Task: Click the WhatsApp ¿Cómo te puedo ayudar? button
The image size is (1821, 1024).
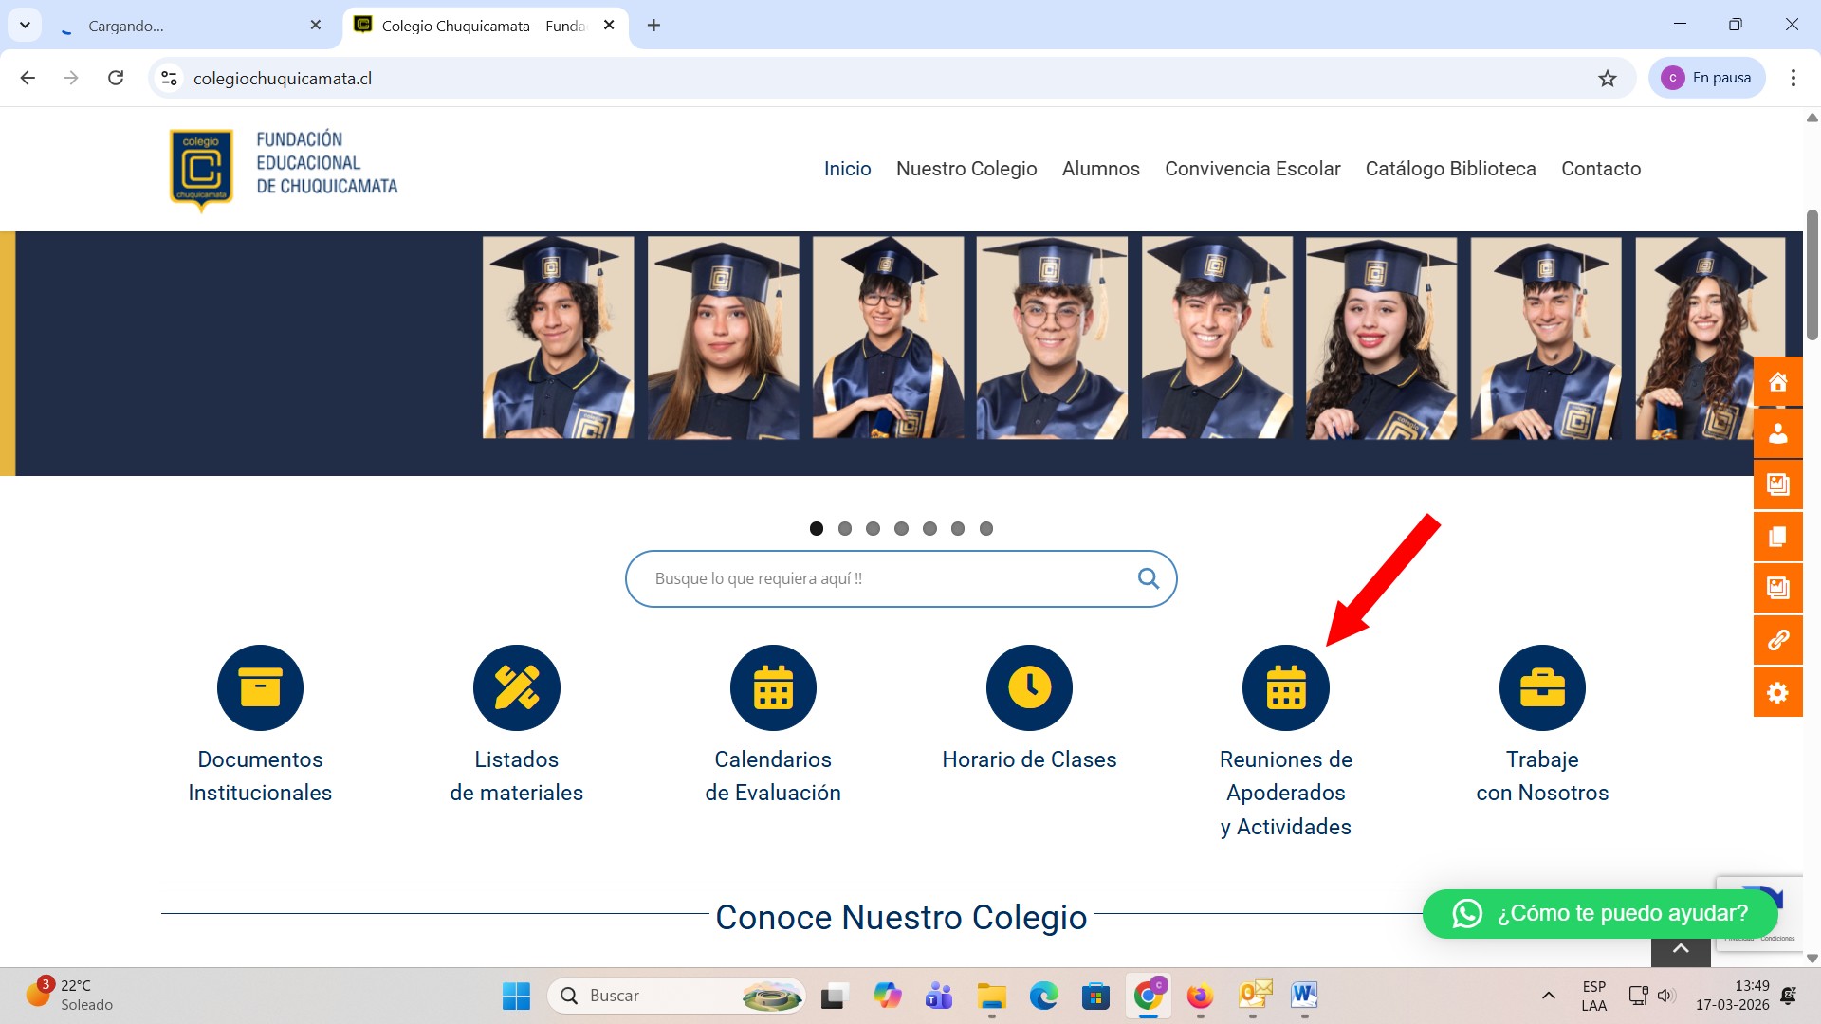Action: pyautogui.click(x=1599, y=913)
